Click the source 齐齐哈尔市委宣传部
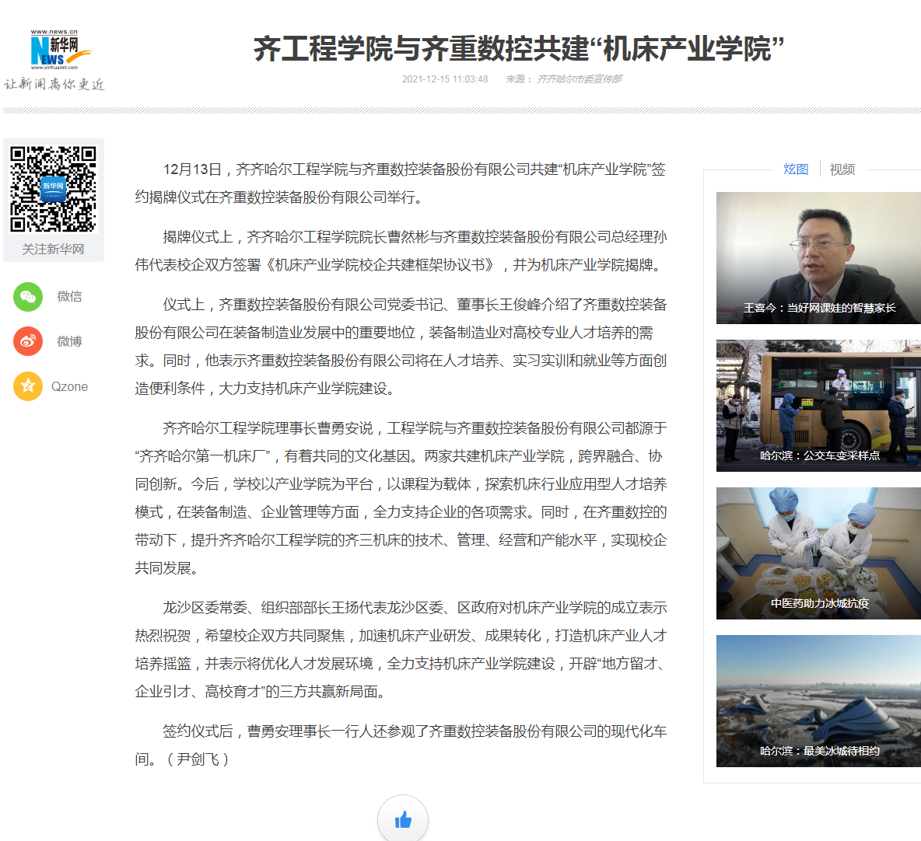921x841 pixels. (580, 79)
